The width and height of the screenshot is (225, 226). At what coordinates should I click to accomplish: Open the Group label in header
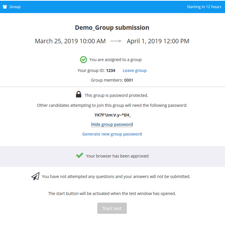coord(15,7)
